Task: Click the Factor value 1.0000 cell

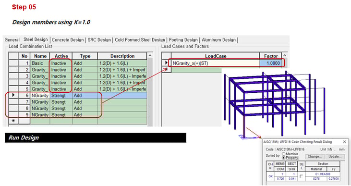Action: 270,63
